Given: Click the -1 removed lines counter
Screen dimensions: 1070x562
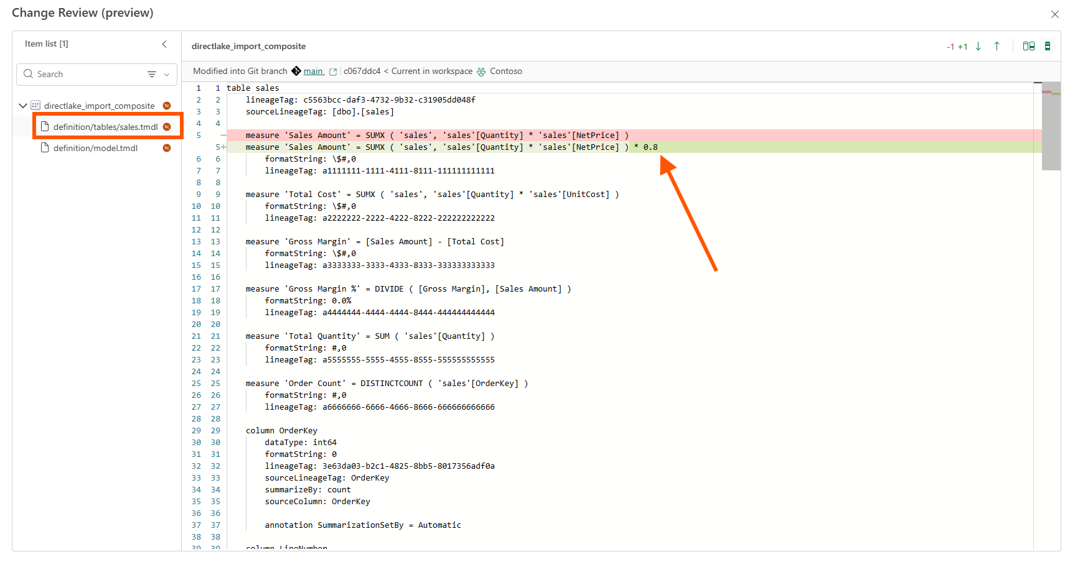Looking at the screenshot, I should [950, 47].
